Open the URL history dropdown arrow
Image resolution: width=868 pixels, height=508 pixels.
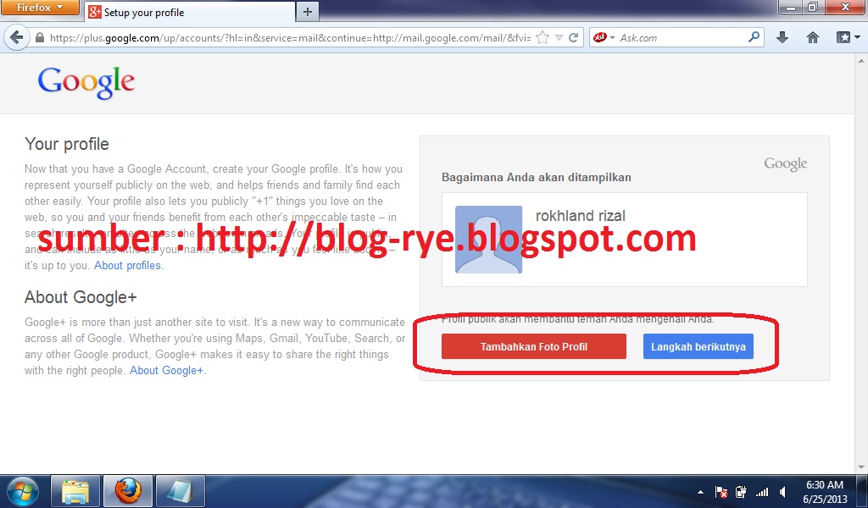559,37
